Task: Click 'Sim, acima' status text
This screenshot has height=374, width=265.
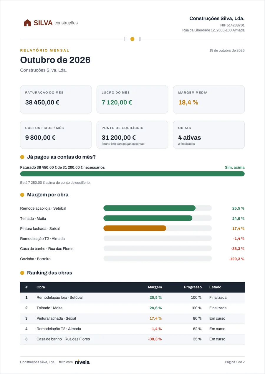Action: coord(235,167)
